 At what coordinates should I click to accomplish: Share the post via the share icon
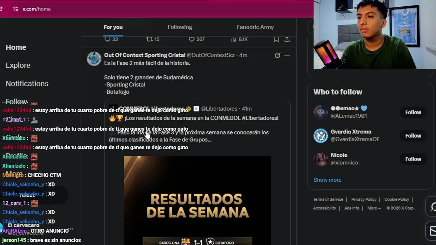(287, 39)
